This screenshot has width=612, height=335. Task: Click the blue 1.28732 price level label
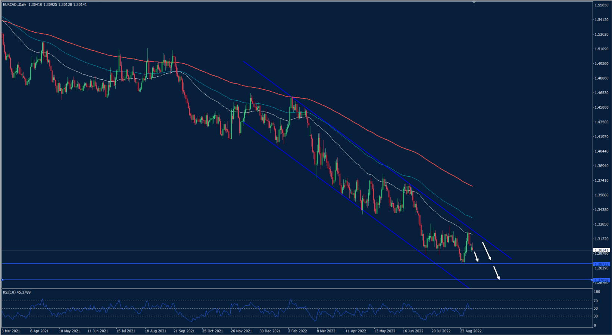click(601, 264)
